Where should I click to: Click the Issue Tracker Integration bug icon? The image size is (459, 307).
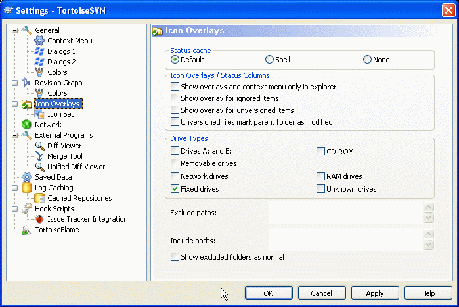[39, 219]
